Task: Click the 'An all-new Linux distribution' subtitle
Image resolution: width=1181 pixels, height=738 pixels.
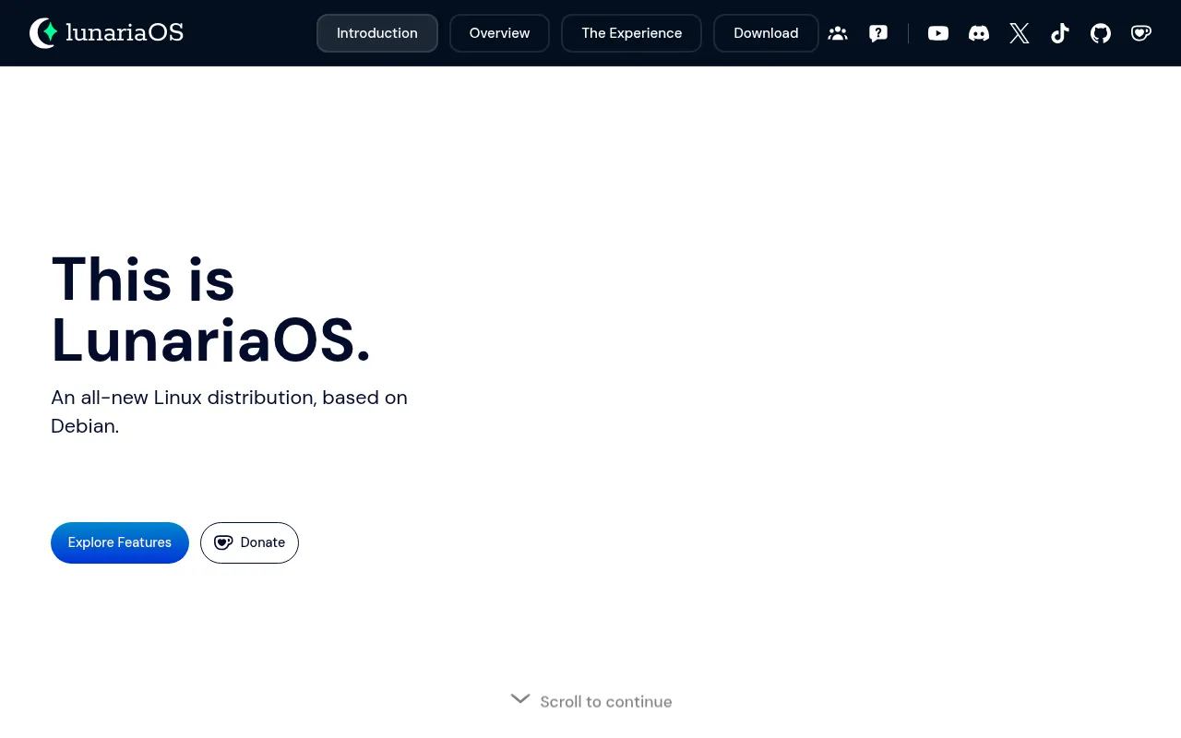Action: 229,411
